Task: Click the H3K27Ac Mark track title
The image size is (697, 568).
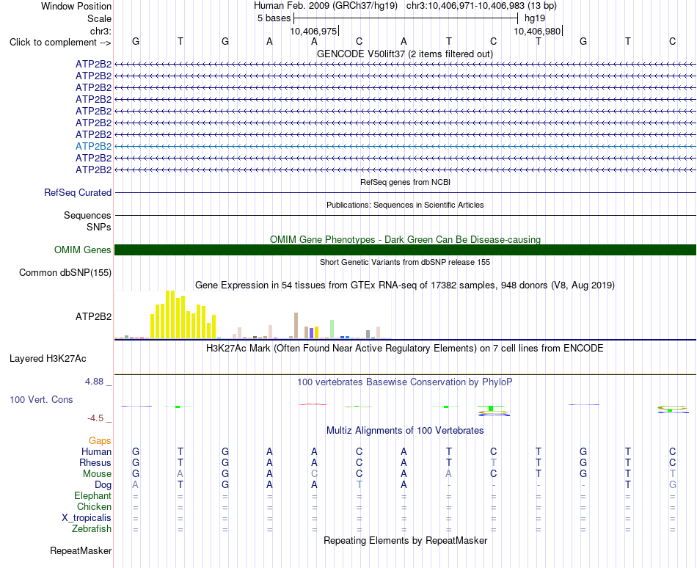Action: 405,348
